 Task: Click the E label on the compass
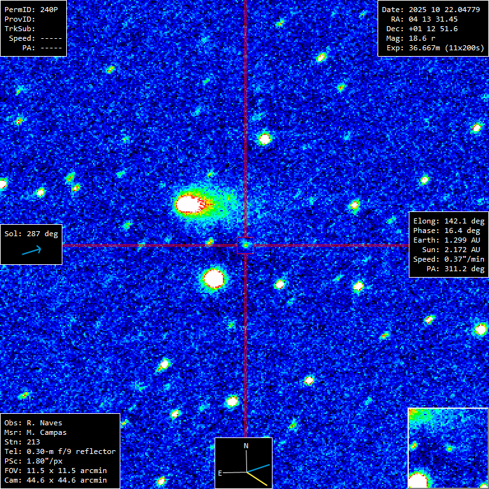(x=220, y=473)
